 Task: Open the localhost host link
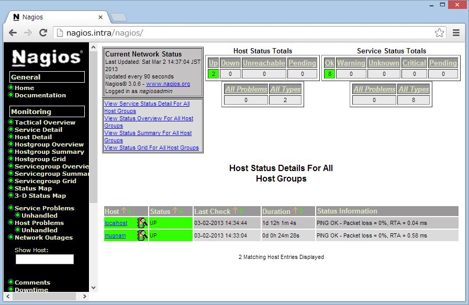116,223
